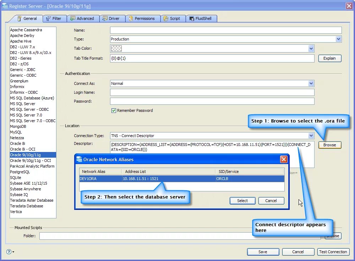The width and height of the screenshot is (355, 261).
Task: Open the Tab Color picker dropdown
Action: coord(311,48)
